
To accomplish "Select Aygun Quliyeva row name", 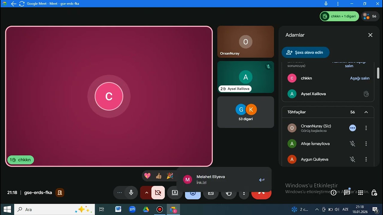I will [314, 159].
